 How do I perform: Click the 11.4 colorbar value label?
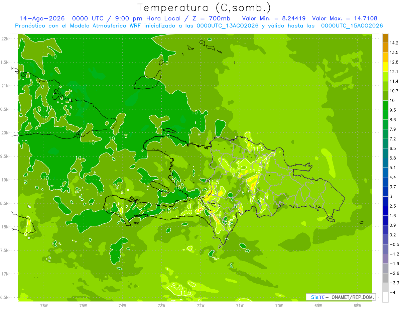pyautogui.click(x=394, y=81)
